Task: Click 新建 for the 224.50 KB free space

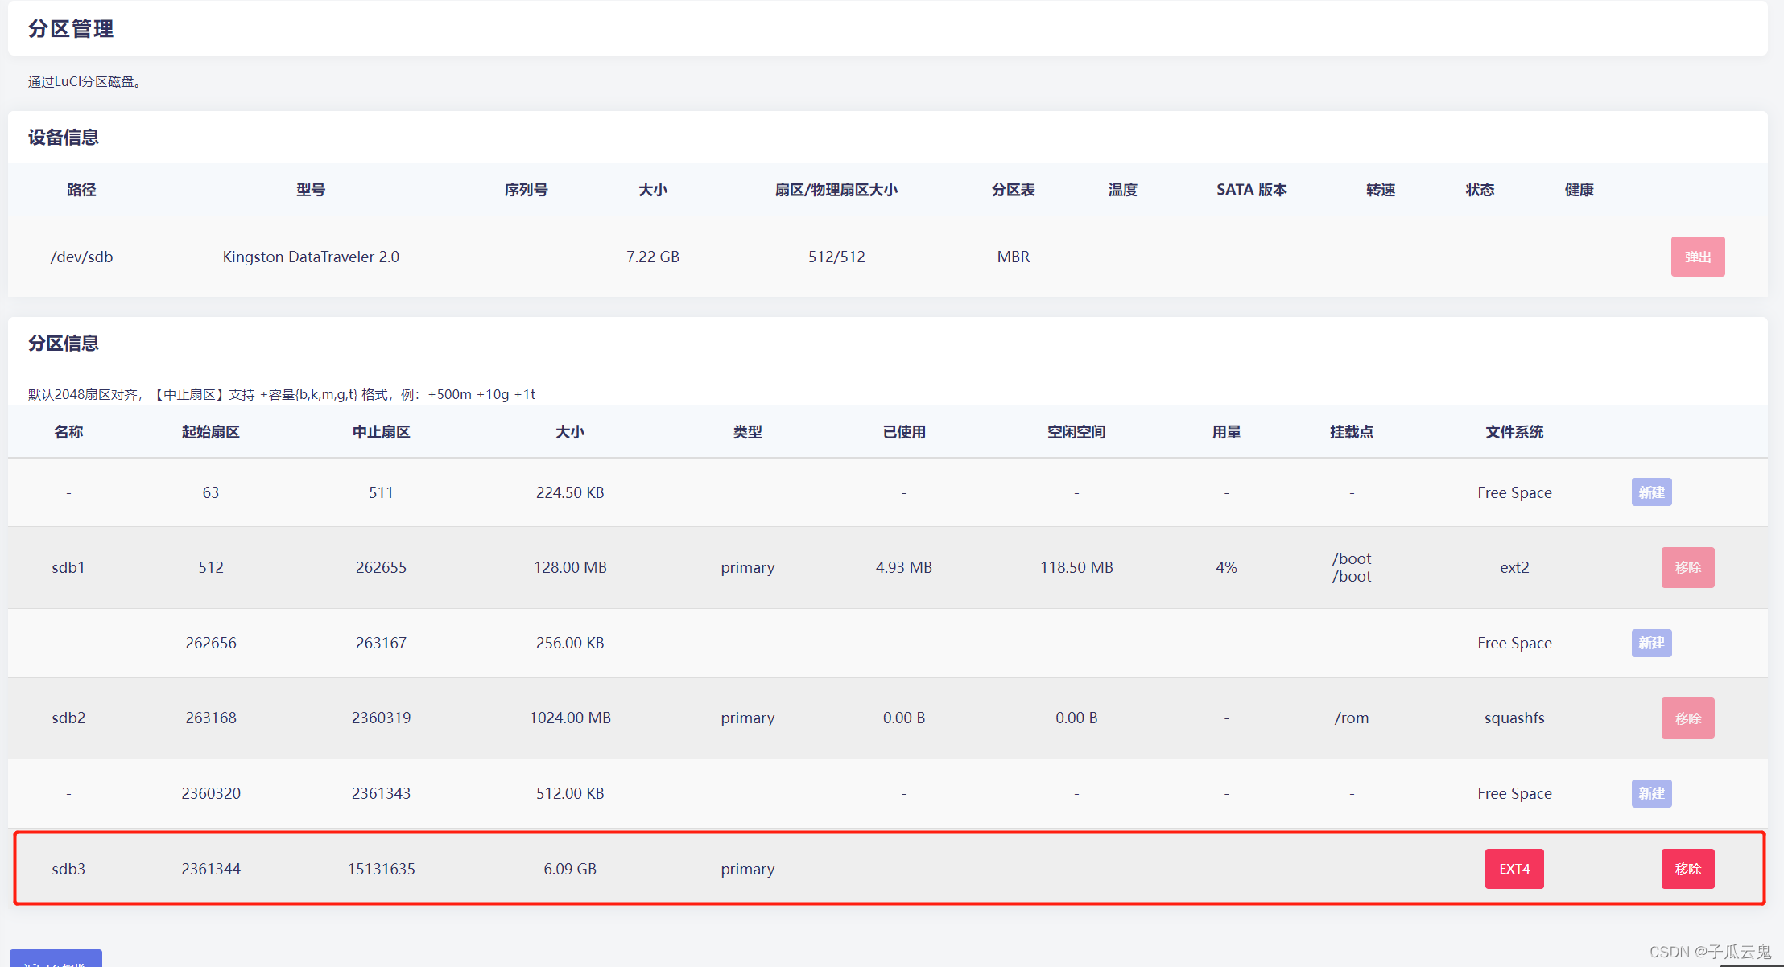Action: tap(1651, 492)
